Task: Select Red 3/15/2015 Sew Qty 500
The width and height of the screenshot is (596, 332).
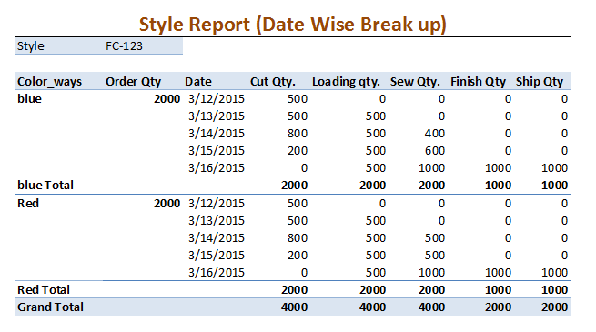Action: pos(435,256)
